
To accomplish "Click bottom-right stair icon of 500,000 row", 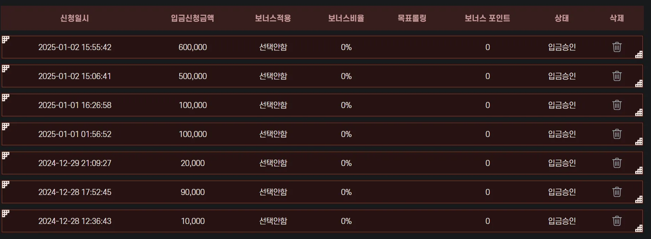I will click(639, 83).
